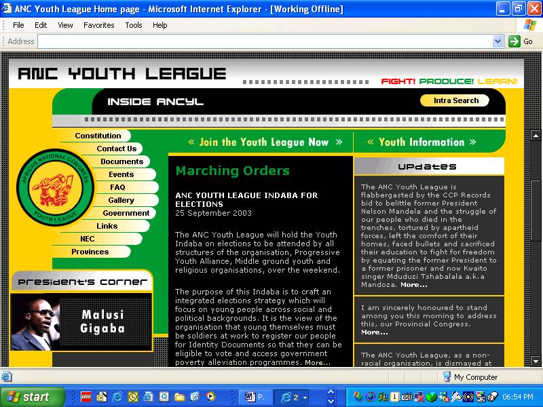543x407 pixels.
Task: Click the 06:54 PM taskbar clock
Action: coord(517,397)
